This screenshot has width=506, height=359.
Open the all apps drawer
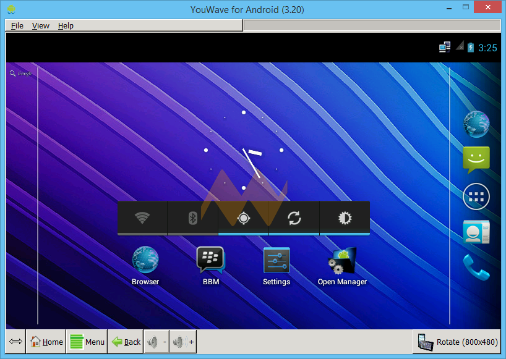click(476, 196)
